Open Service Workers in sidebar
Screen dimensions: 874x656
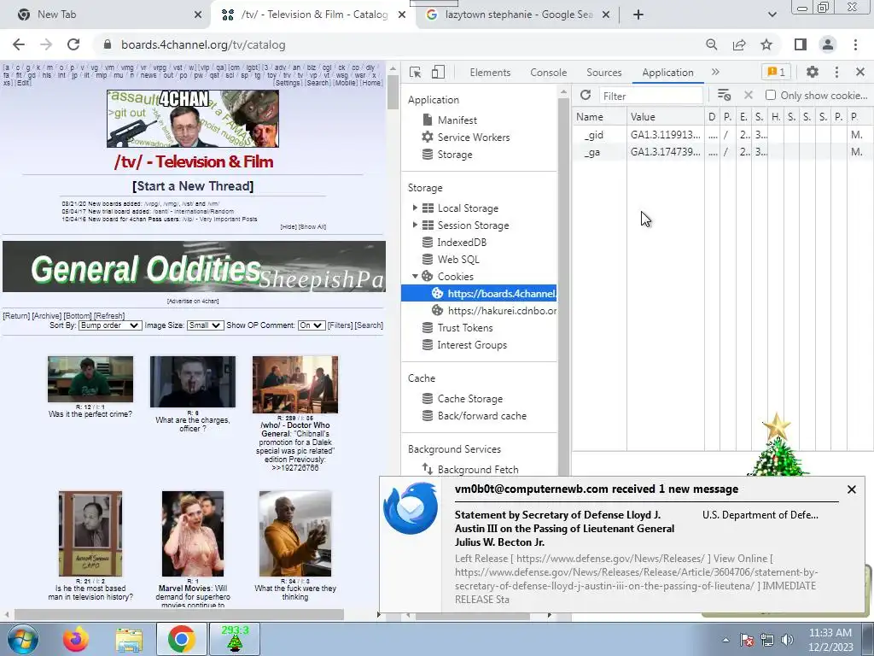tap(473, 138)
